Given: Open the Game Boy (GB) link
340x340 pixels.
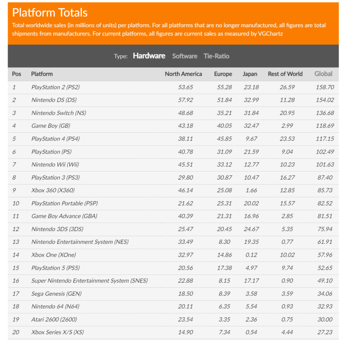Looking at the screenshot, I should [51, 126].
